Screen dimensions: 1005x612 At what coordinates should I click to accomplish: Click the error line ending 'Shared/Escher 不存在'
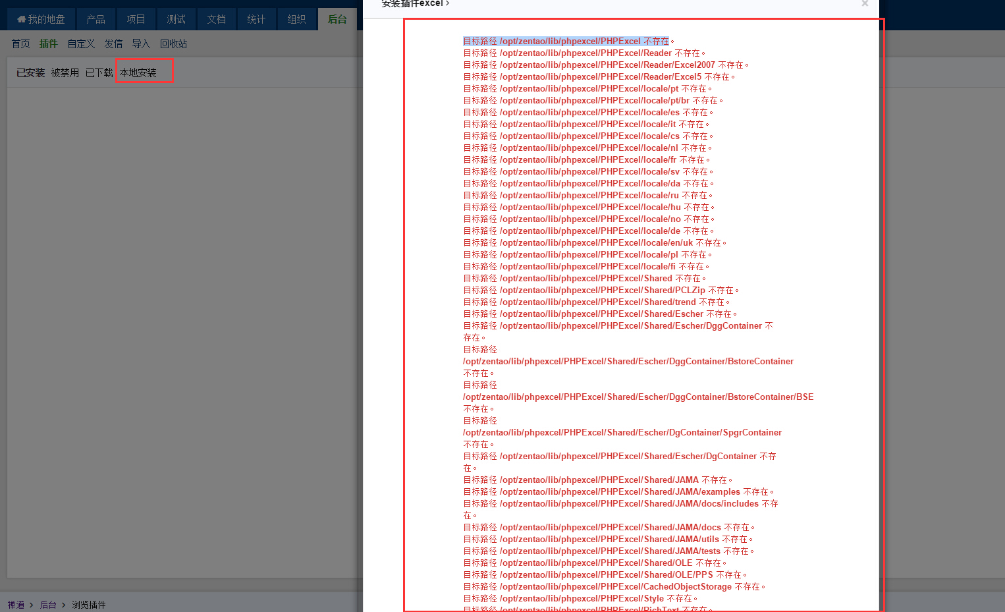click(600, 314)
